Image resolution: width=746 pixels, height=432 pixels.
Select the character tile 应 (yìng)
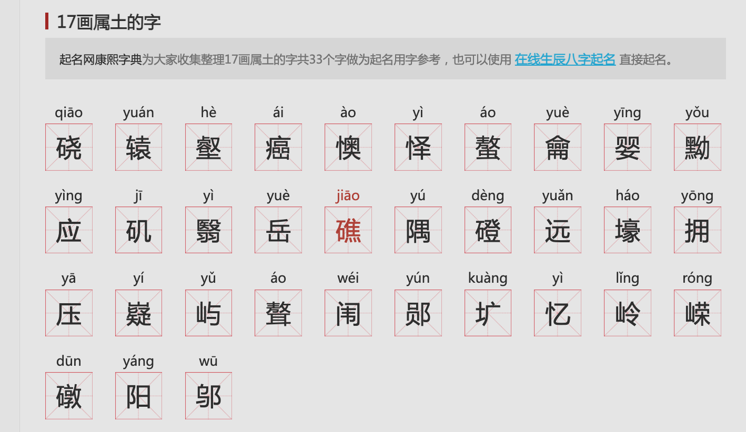(69, 230)
